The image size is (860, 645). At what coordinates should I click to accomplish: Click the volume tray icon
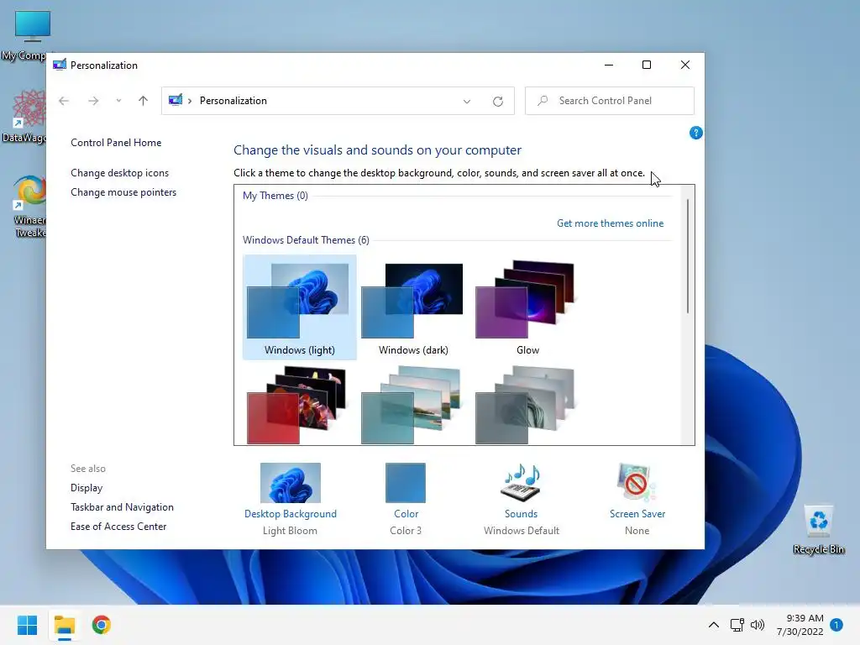point(758,625)
